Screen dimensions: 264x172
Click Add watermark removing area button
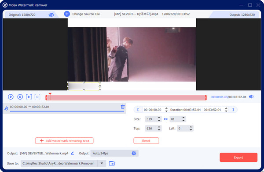click(x=64, y=141)
